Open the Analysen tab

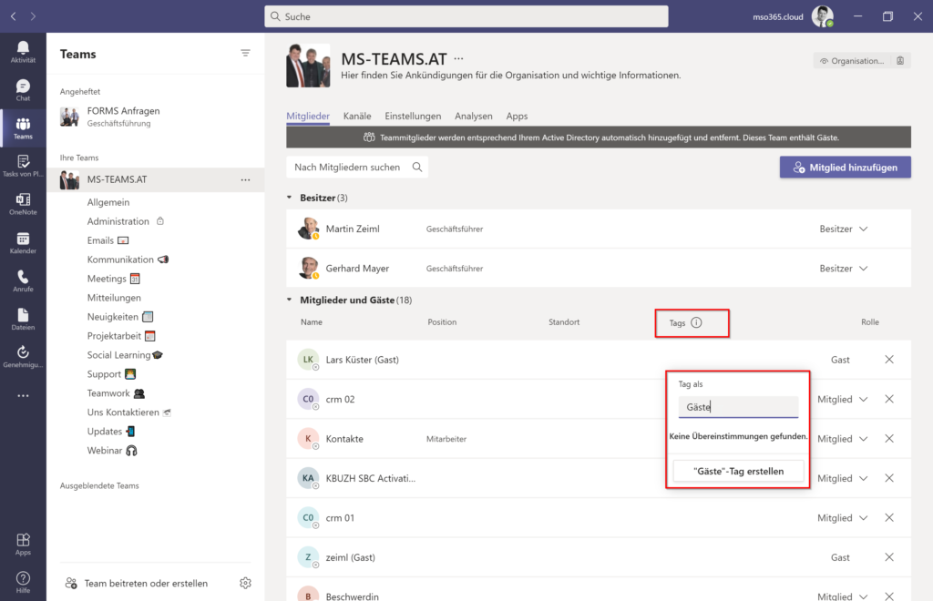pyautogui.click(x=474, y=116)
